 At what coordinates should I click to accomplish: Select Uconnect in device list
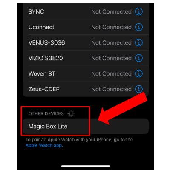tap(86, 27)
